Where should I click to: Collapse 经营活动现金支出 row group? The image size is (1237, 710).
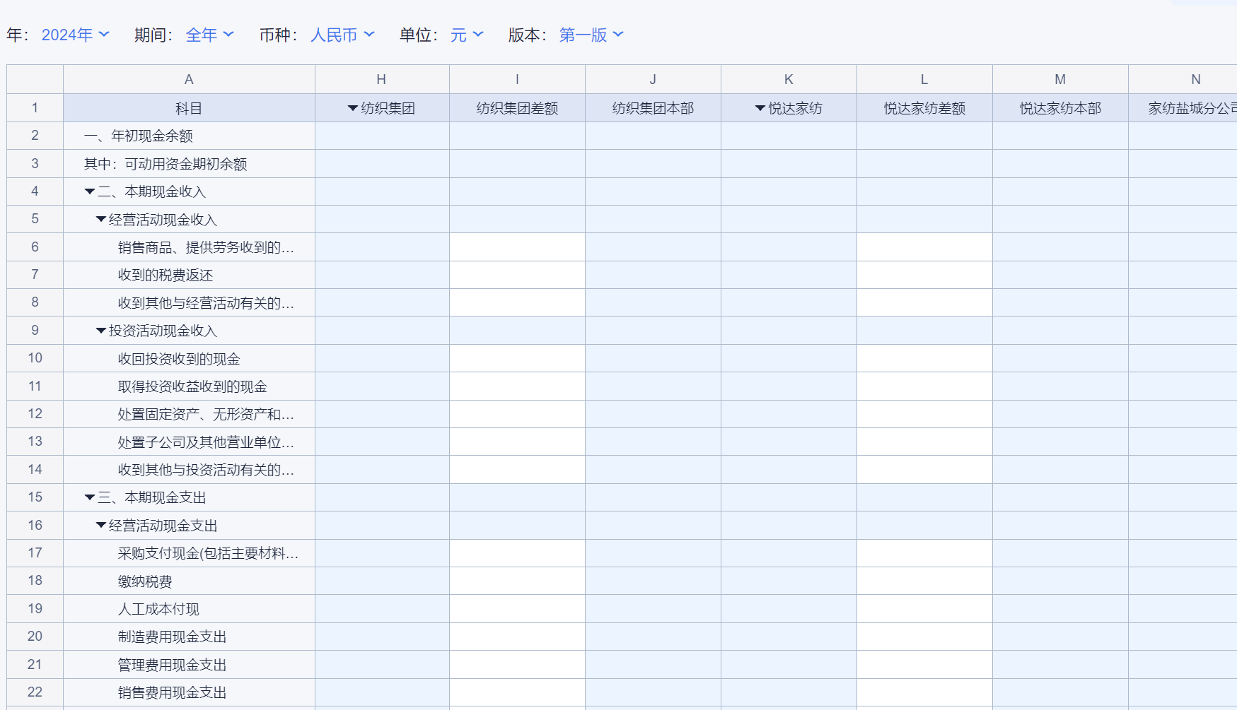pos(101,526)
